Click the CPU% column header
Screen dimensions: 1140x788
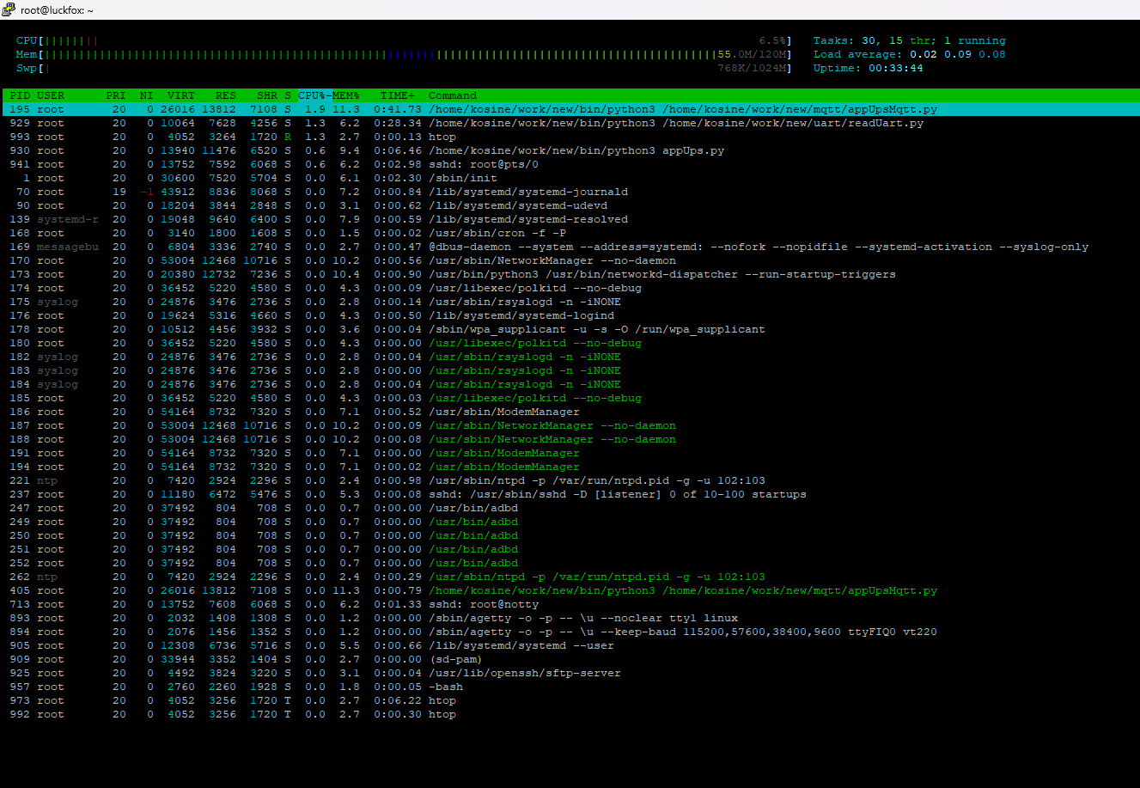pyautogui.click(x=315, y=95)
